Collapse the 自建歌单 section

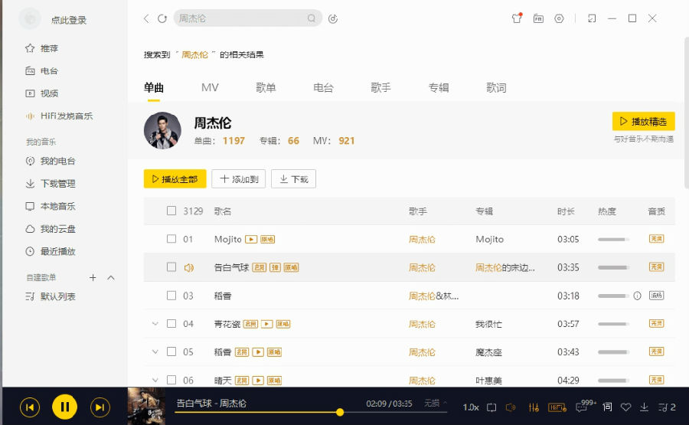pos(111,277)
